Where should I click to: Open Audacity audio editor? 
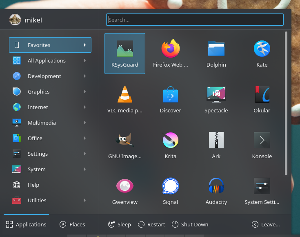(216, 190)
